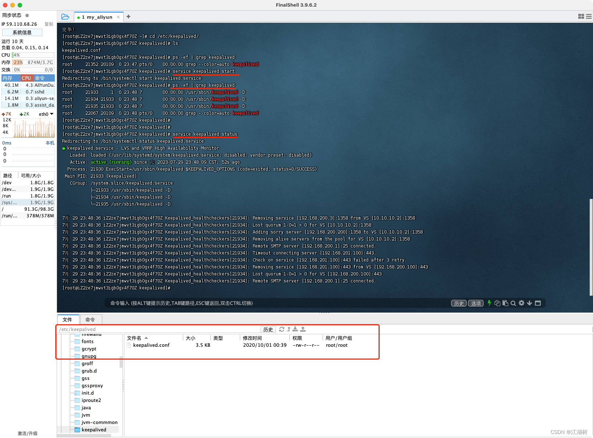Select the init.d folder in tree
Screen dimensions: 593x438
coord(88,393)
